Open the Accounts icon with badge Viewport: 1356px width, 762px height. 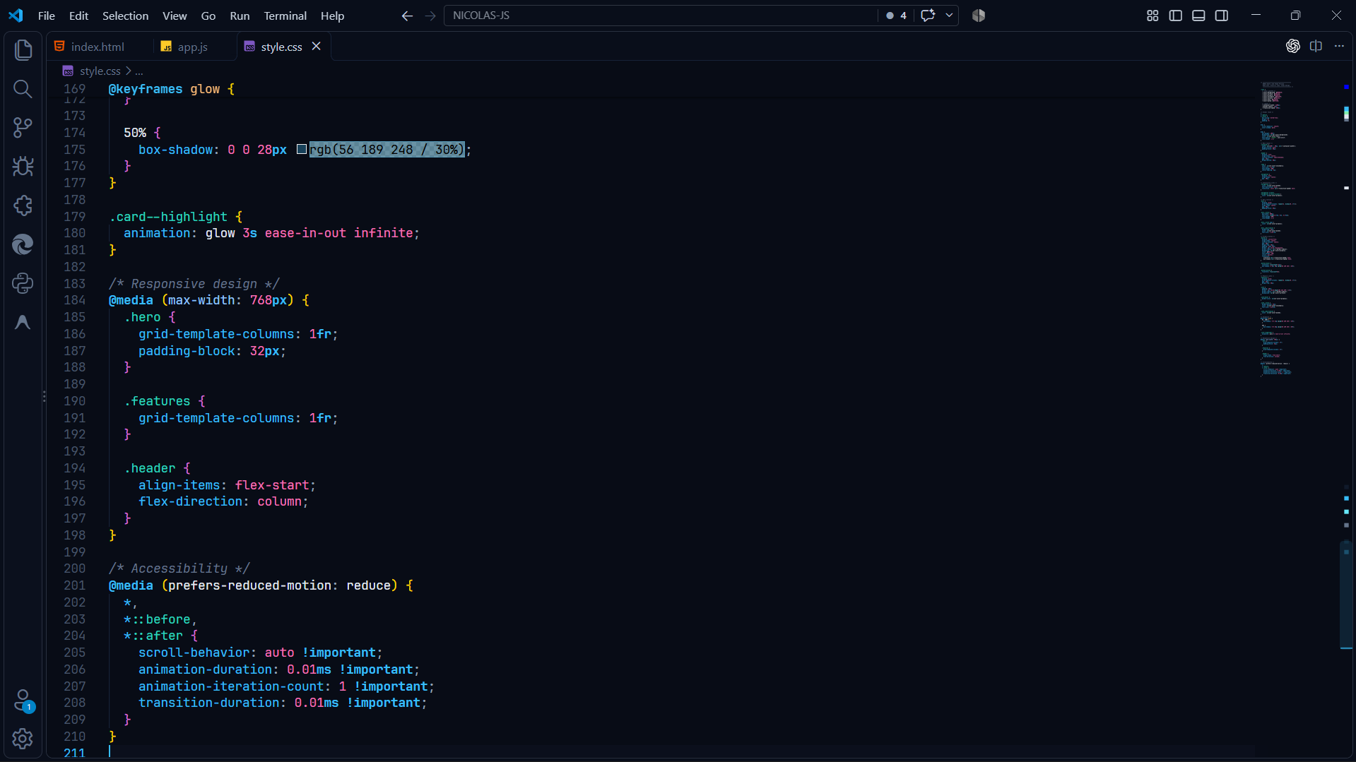pyautogui.click(x=23, y=701)
